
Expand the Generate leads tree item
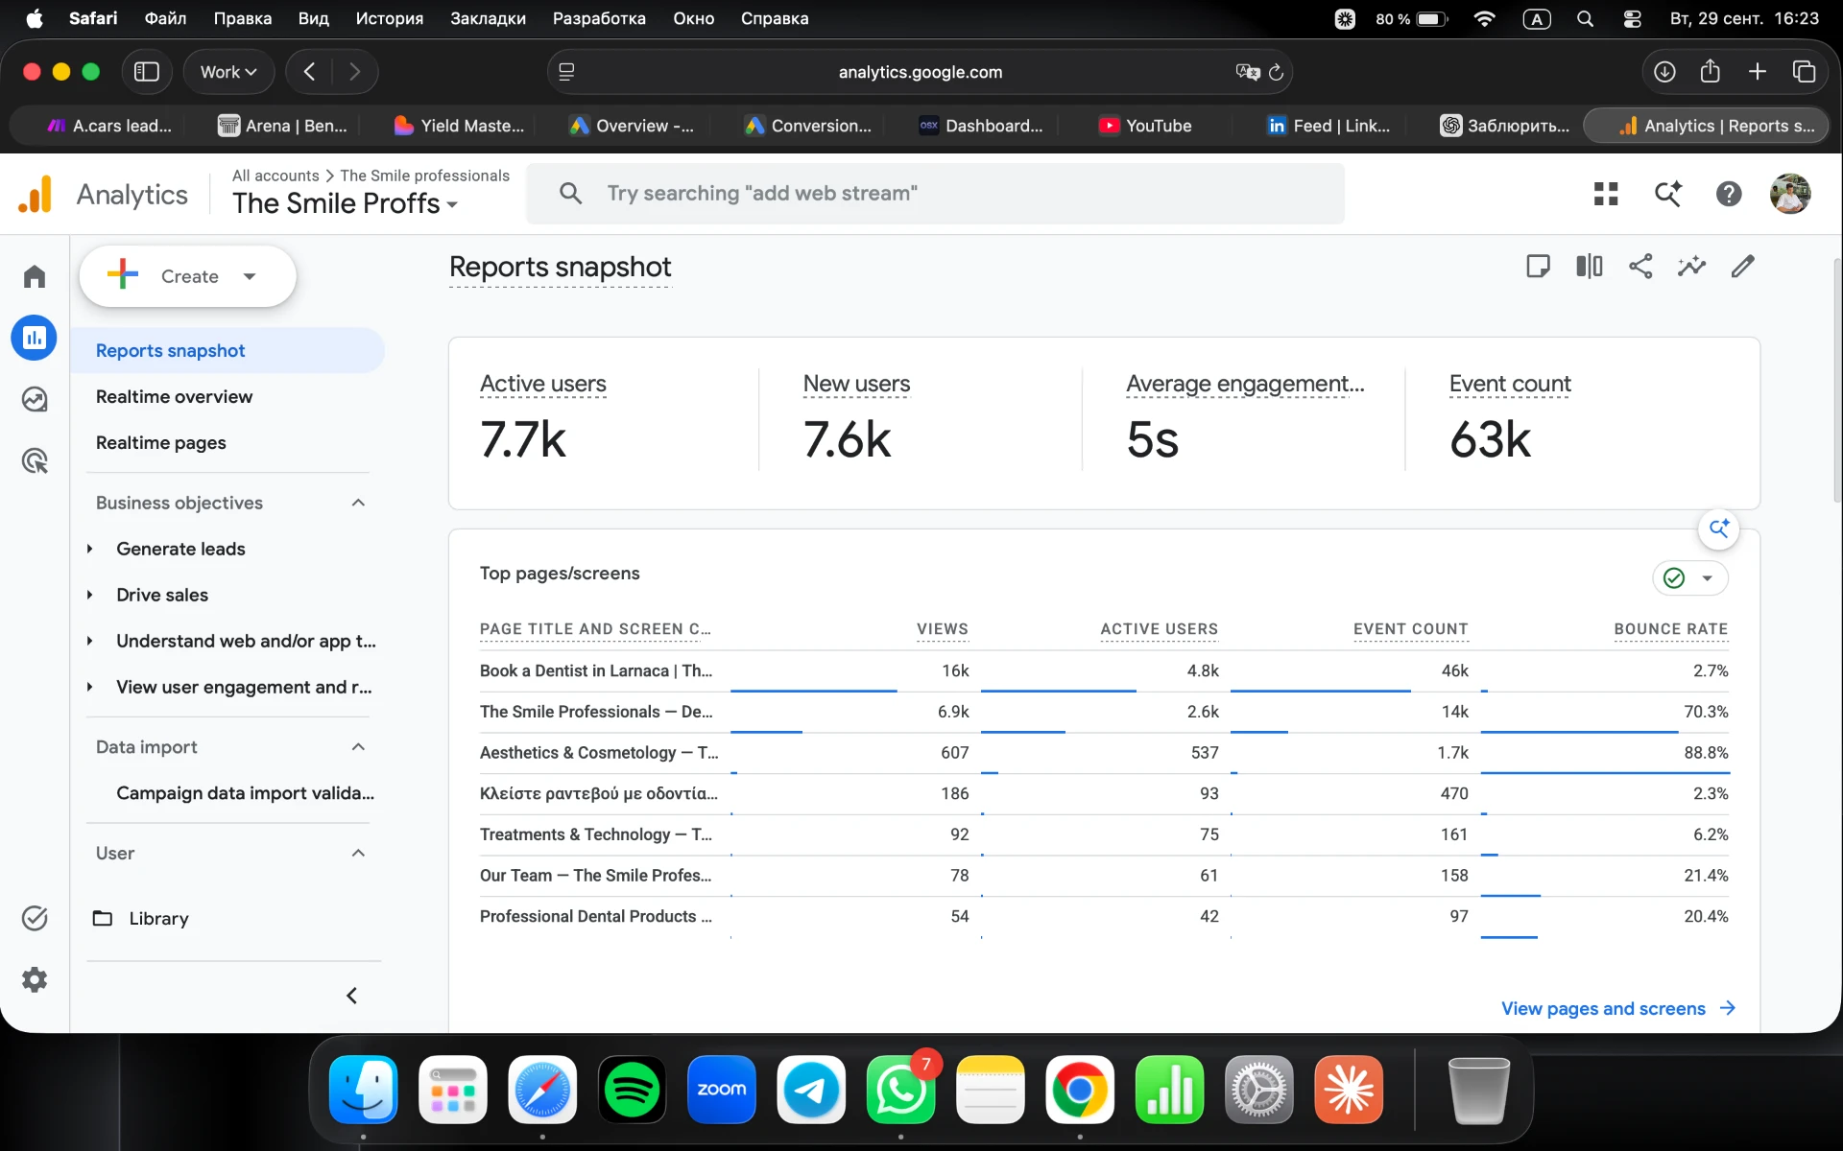coord(89,549)
